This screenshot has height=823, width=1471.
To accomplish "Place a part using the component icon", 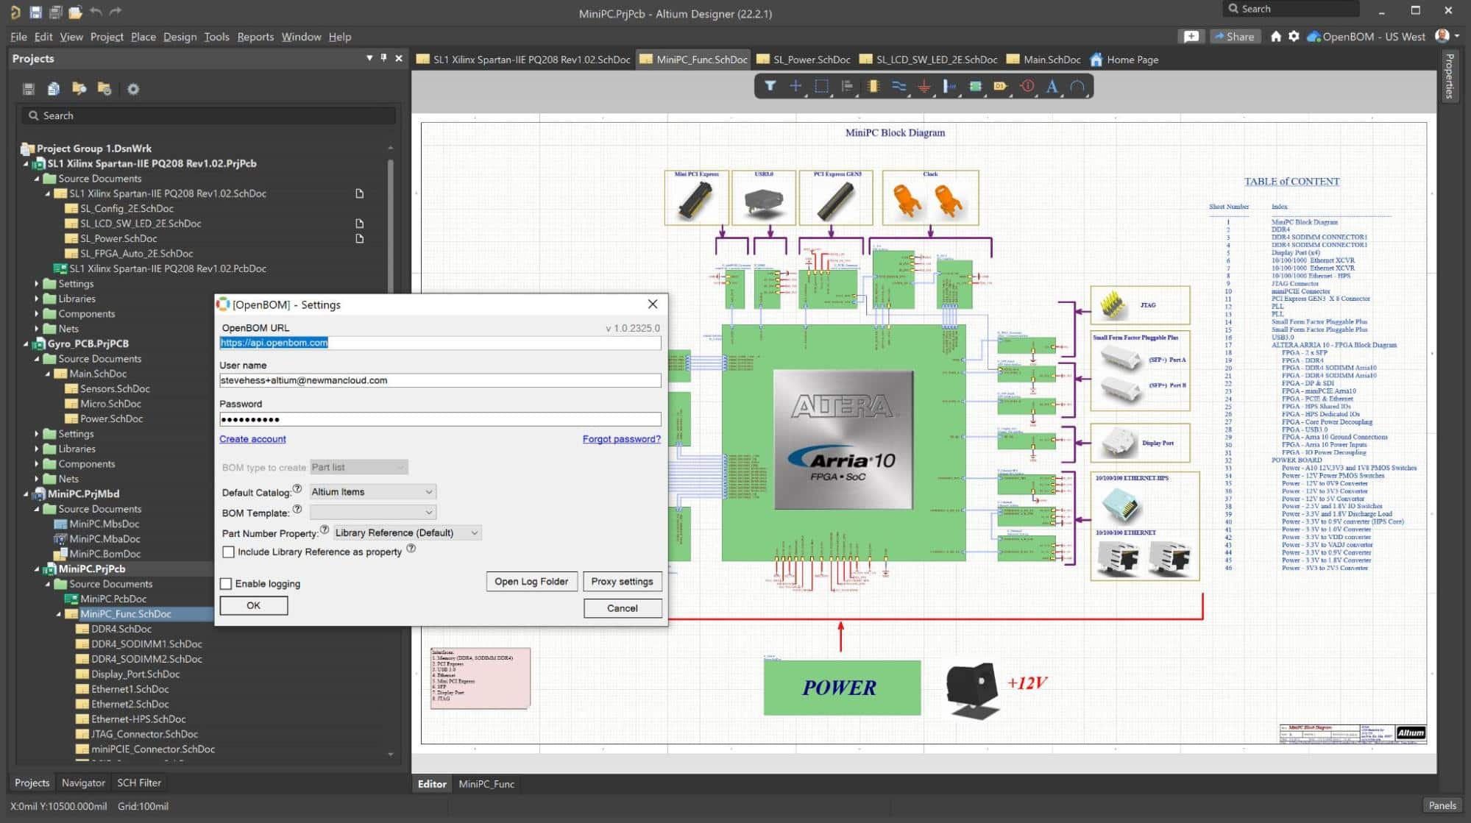I will coord(873,86).
